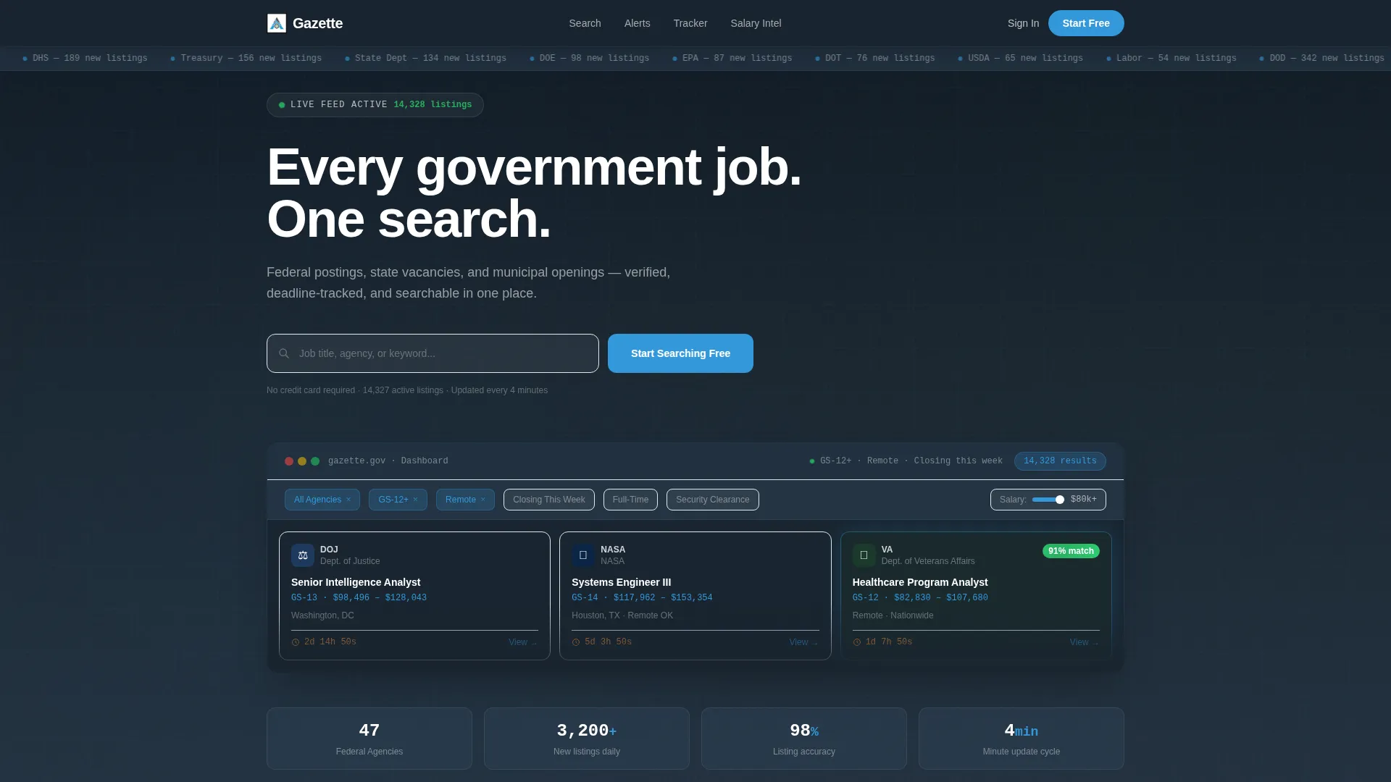
Task: Click the LIVE FEED ACTIVE pill
Action: coord(375,105)
